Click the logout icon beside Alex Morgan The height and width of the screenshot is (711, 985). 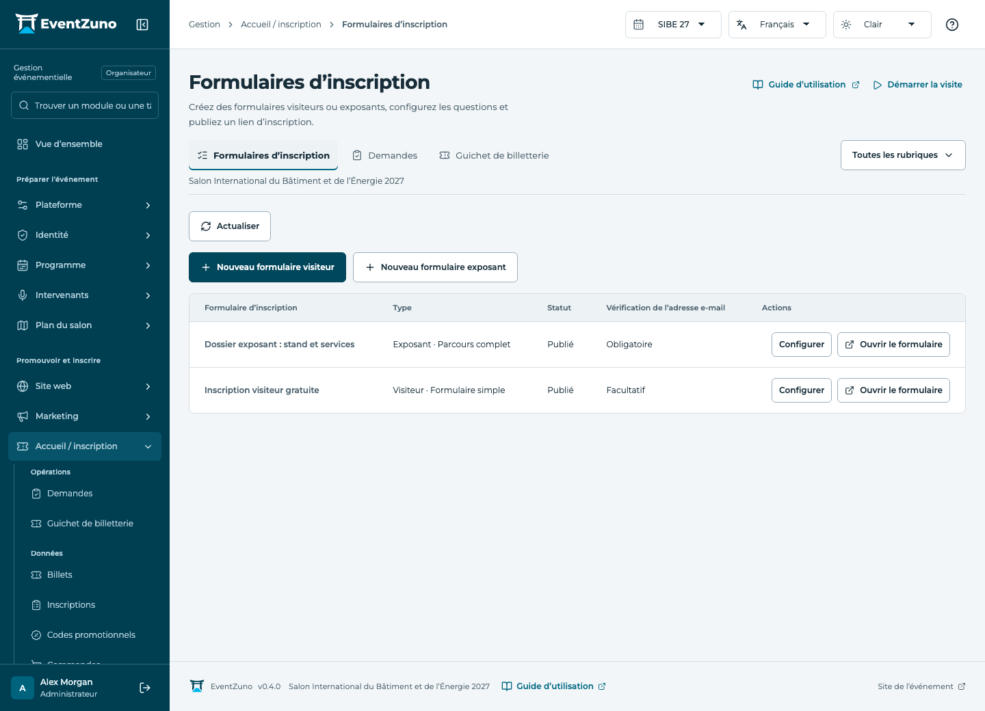click(145, 688)
